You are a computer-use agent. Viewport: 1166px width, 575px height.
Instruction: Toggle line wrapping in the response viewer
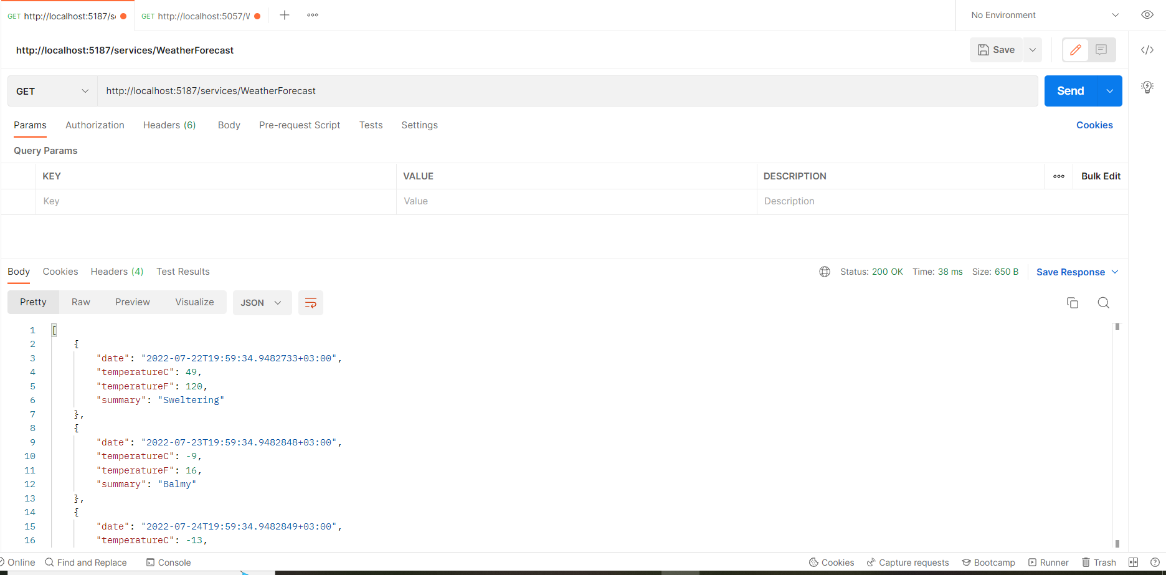point(310,302)
